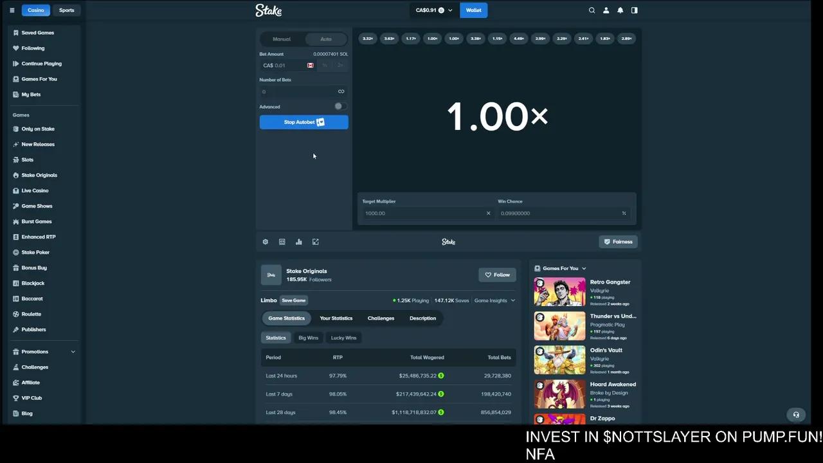
Task: Switch to the Sports tab
Action: pyautogui.click(x=67, y=10)
